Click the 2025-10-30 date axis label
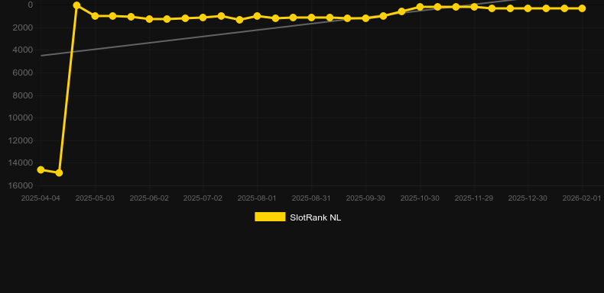Screen dimensions: 604x293 (x=420, y=198)
